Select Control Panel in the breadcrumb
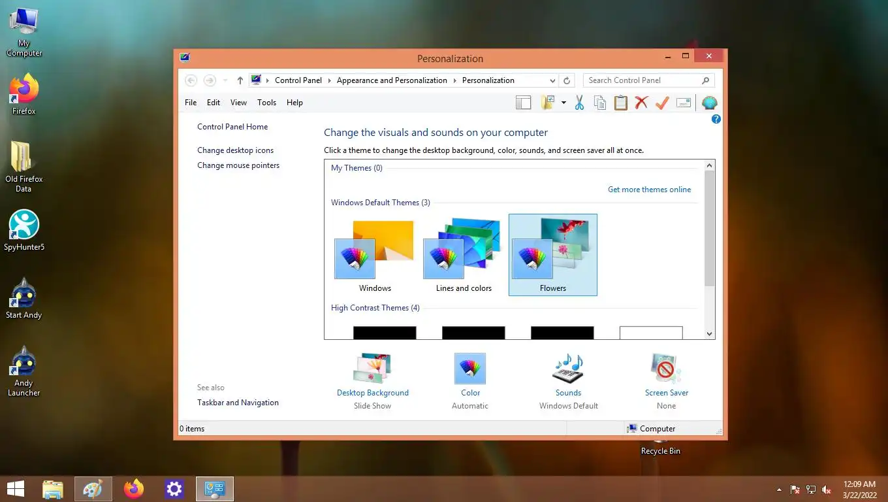888x502 pixels. point(298,80)
